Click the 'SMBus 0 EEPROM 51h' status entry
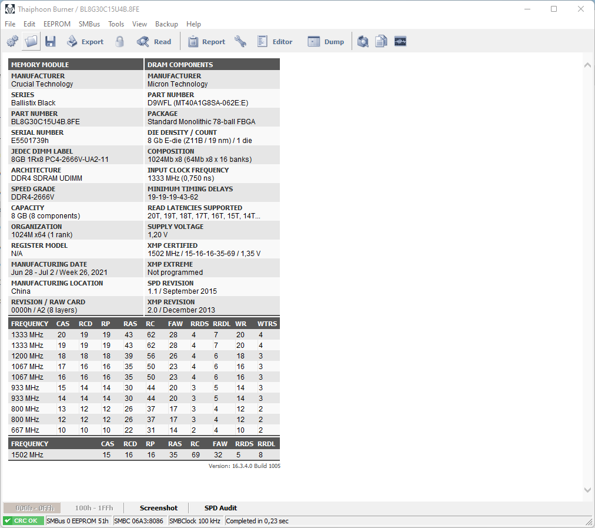Viewport: 595px width, 528px height. [x=78, y=521]
